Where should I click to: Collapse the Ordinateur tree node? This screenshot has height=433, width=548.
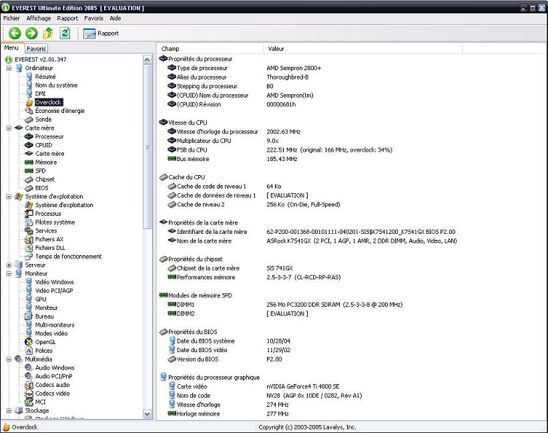point(9,68)
